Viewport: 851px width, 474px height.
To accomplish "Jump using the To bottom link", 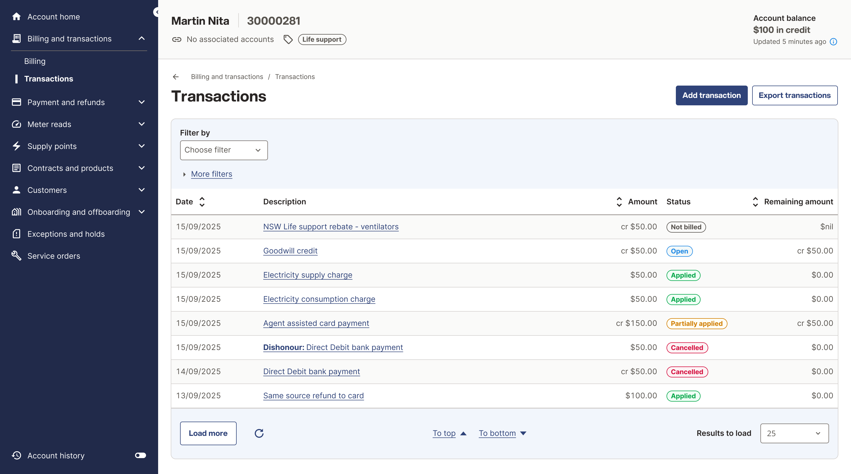I will tap(497, 433).
